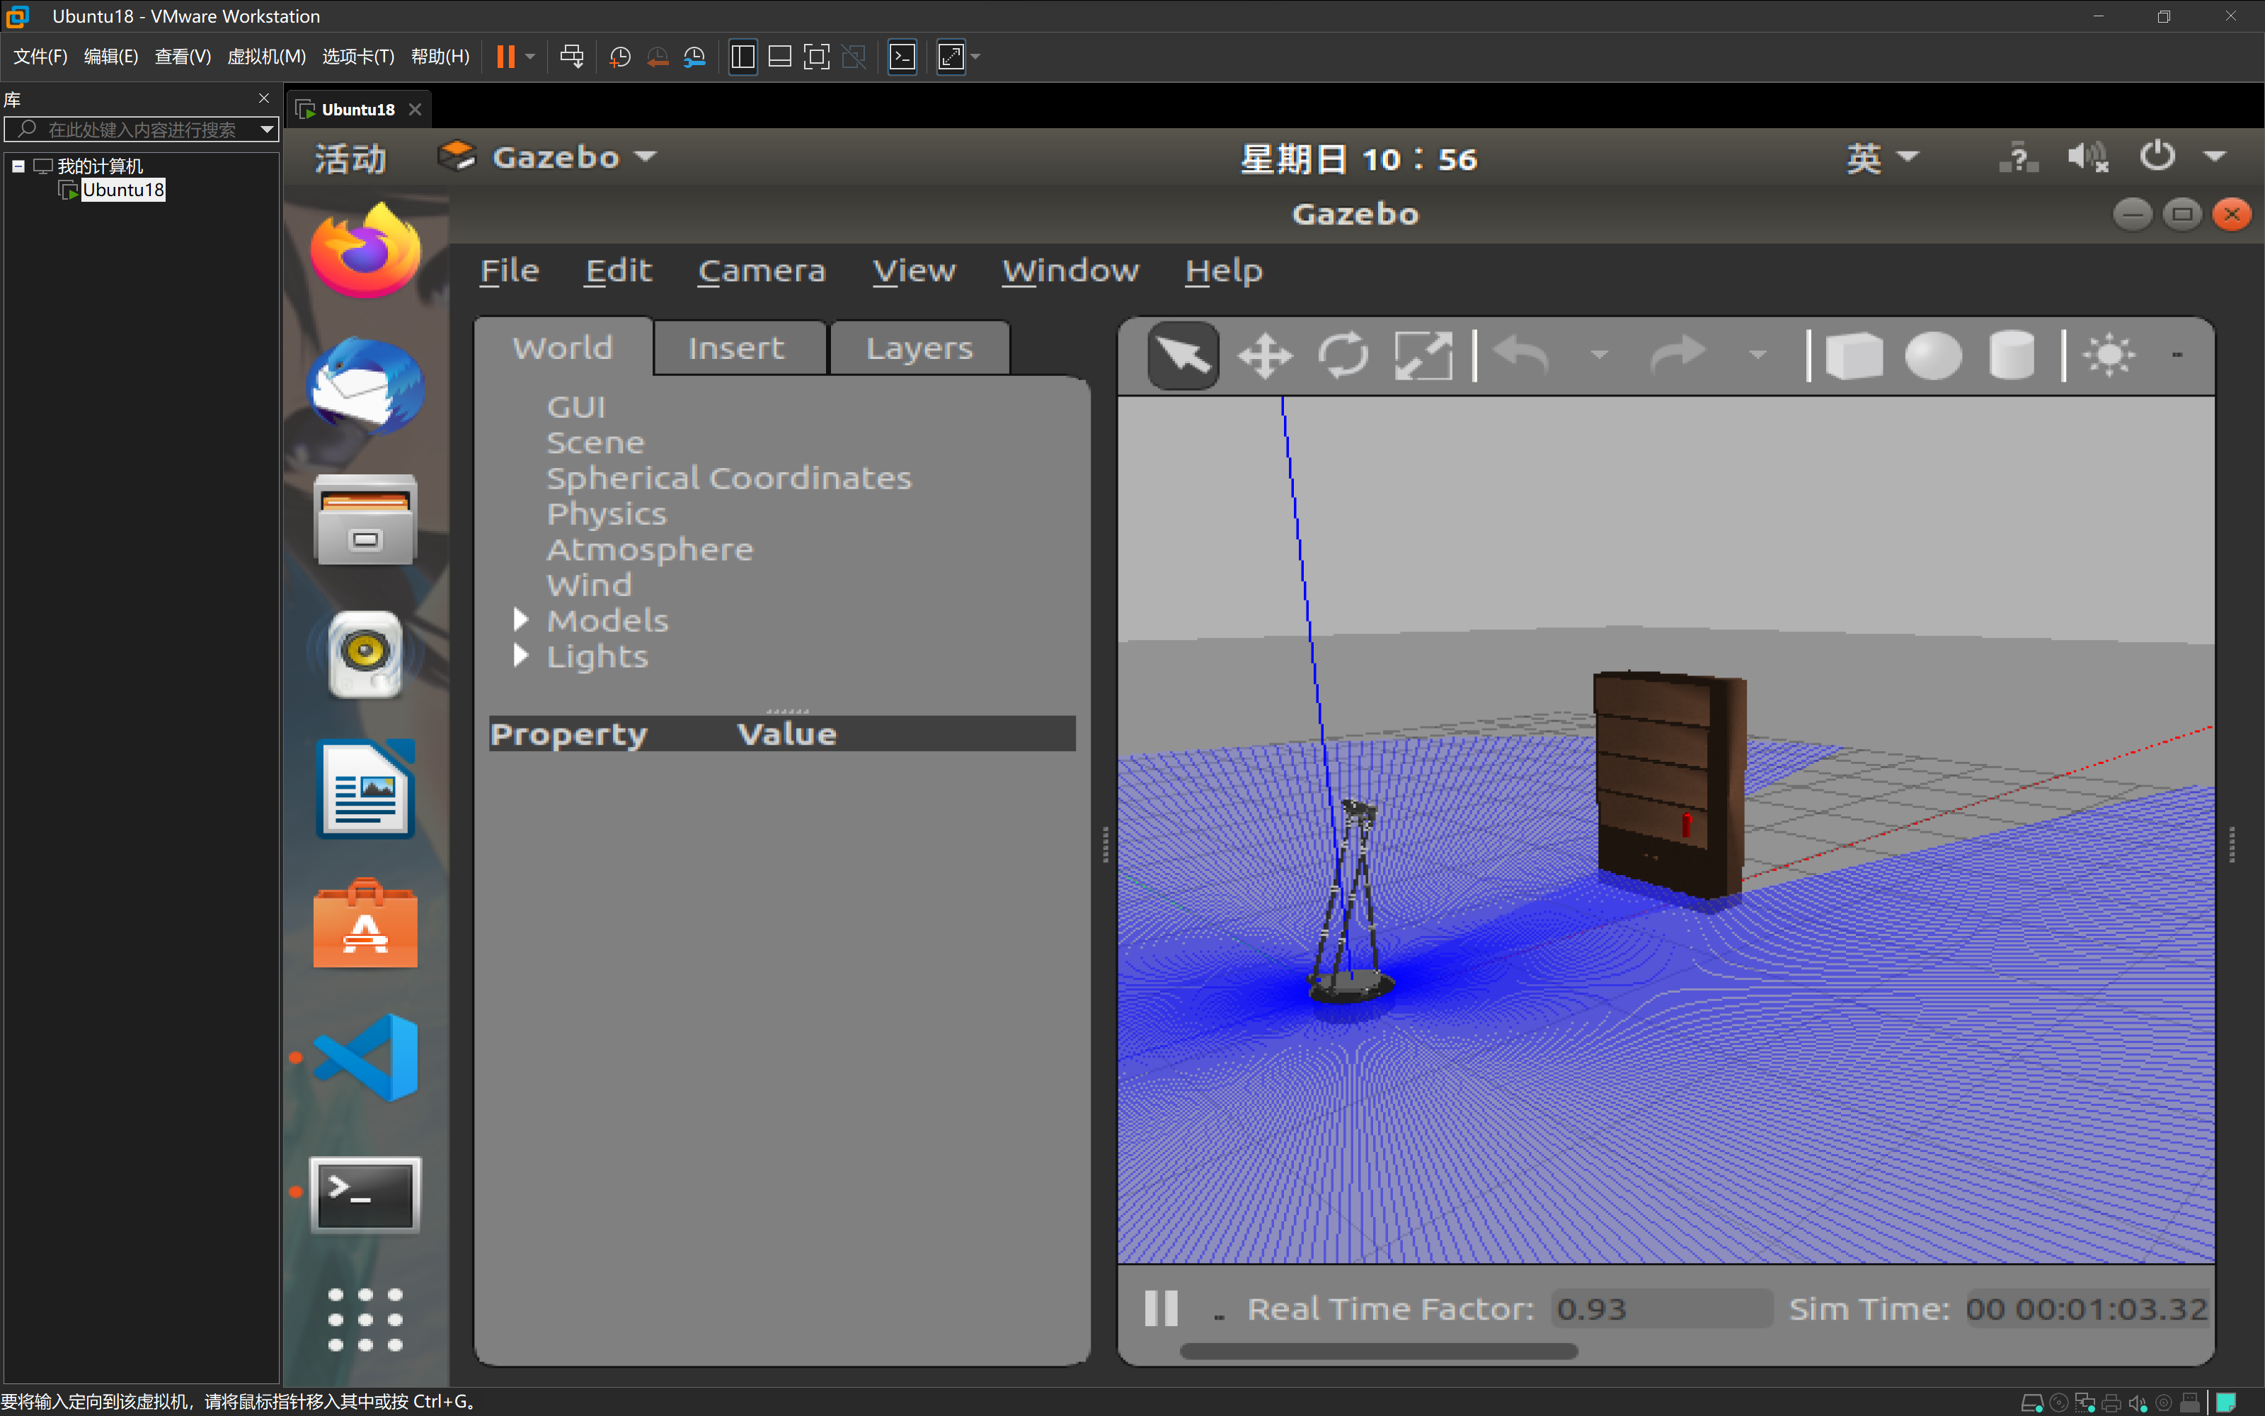Click VMware send Ctrl+Alt+Del icon

(571, 56)
